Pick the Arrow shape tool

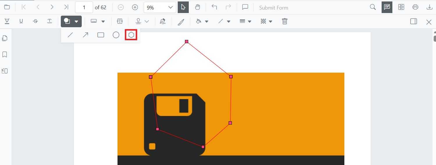(x=86, y=35)
